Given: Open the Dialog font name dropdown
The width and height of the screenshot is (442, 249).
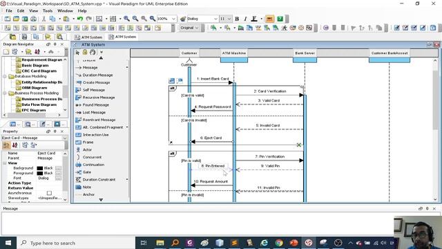Looking at the screenshot, I should tap(216, 19).
